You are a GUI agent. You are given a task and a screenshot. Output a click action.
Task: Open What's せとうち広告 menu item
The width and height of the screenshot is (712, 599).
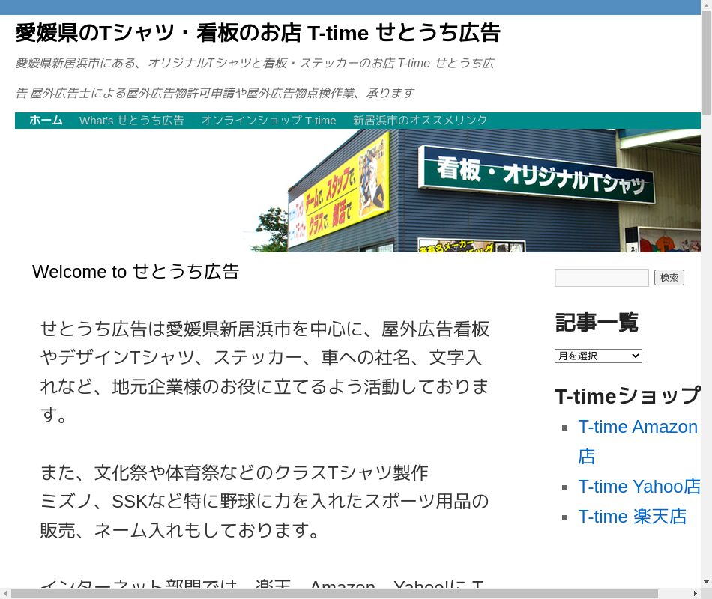pyautogui.click(x=132, y=120)
